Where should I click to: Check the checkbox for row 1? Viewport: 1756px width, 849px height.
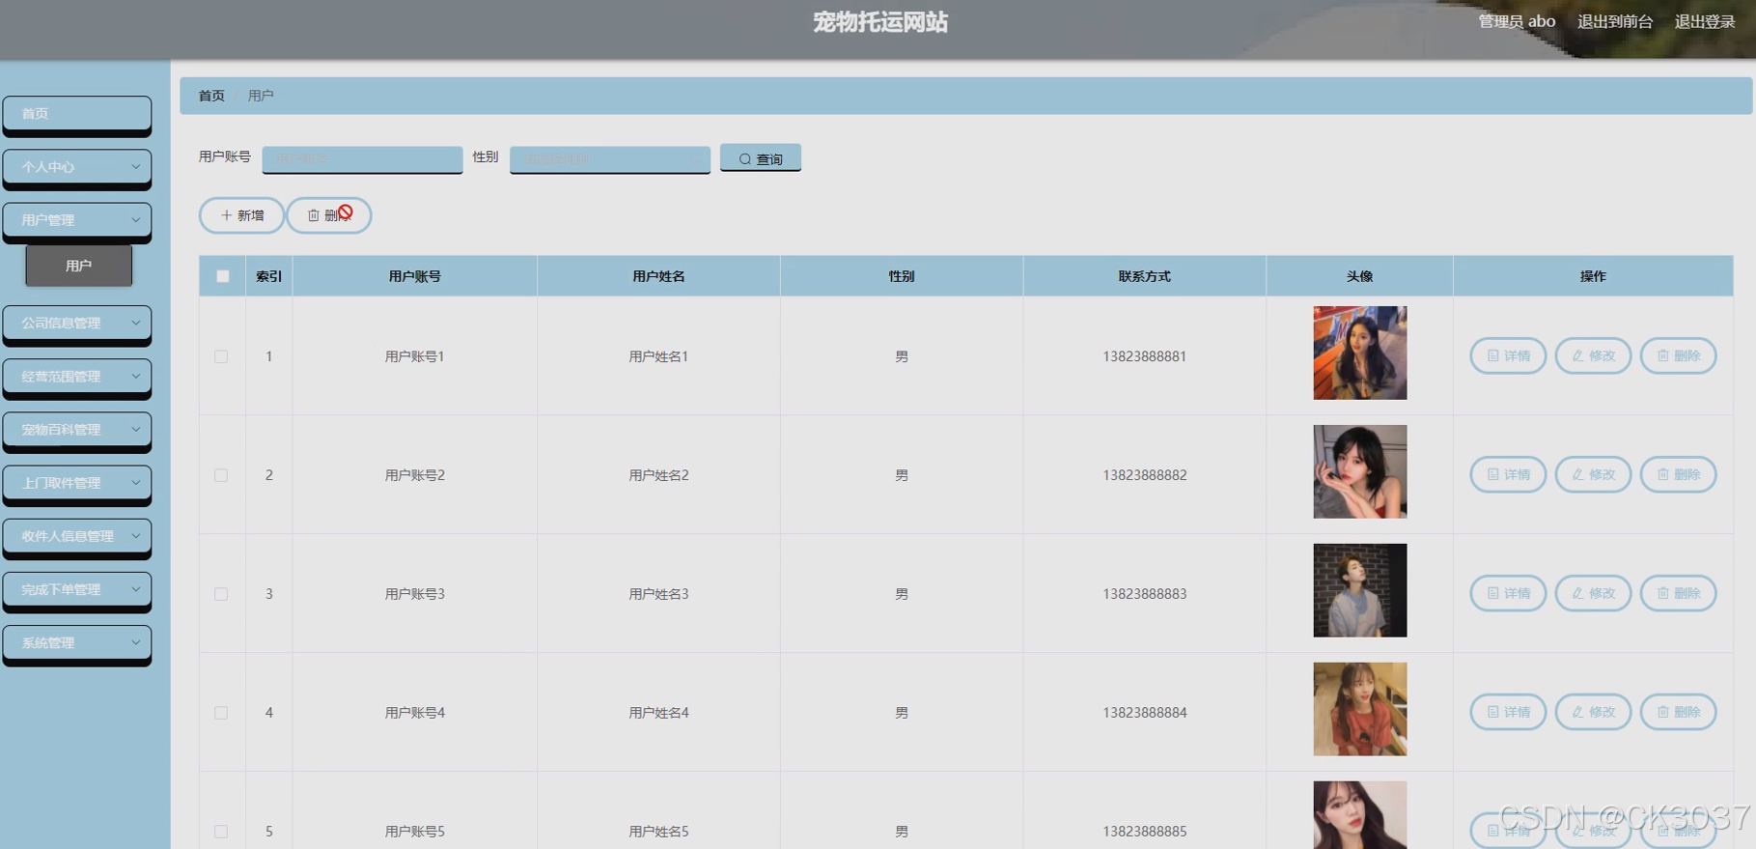(x=221, y=356)
